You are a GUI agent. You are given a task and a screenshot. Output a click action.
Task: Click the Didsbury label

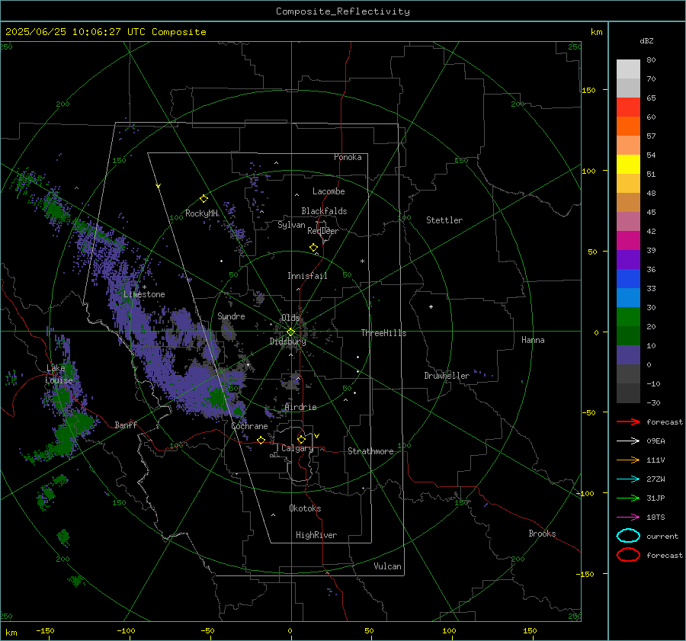(x=287, y=341)
